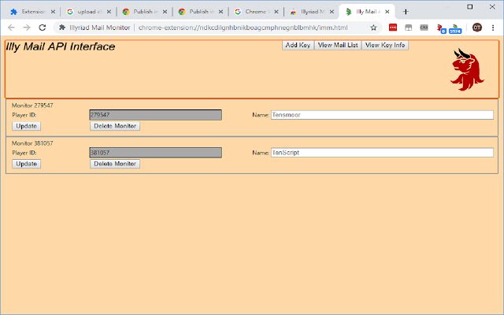Delete Monitor 381057
The height and width of the screenshot is (315, 504).
[115, 164]
